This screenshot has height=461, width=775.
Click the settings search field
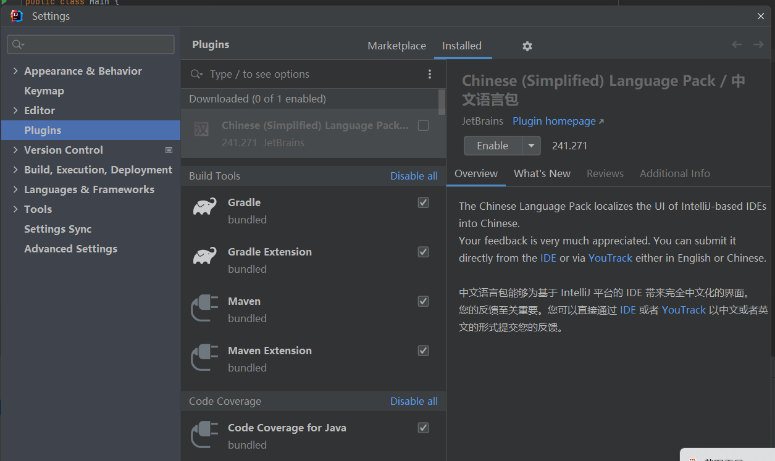click(x=91, y=44)
